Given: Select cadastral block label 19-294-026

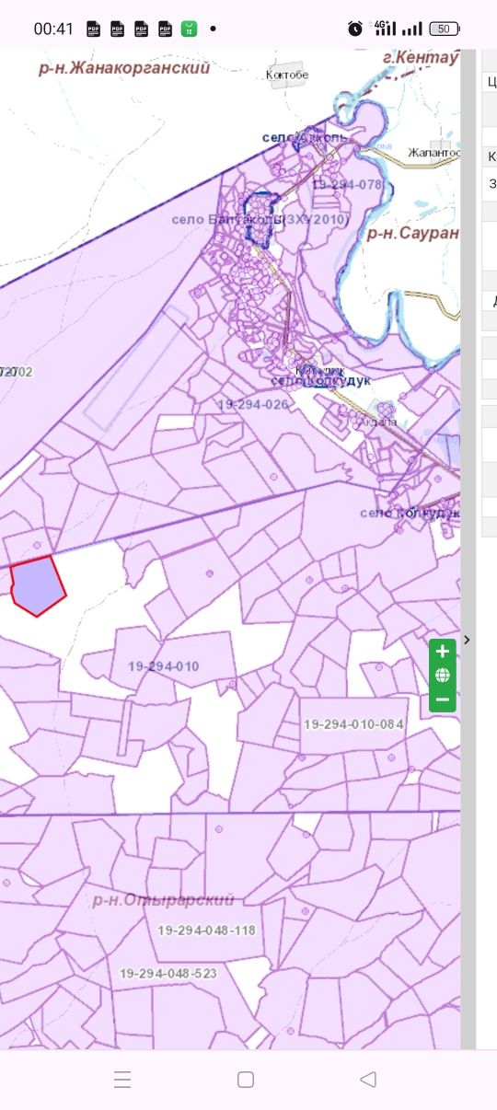Looking at the screenshot, I should (x=253, y=404).
